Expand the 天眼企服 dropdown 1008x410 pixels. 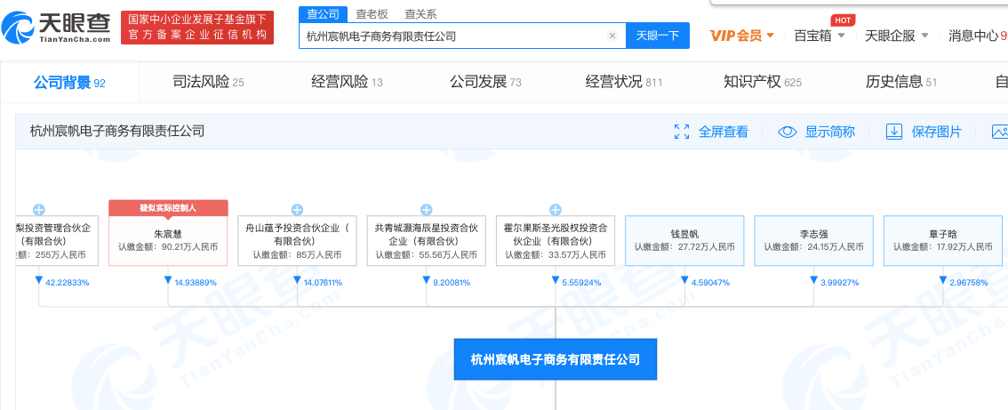point(896,36)
